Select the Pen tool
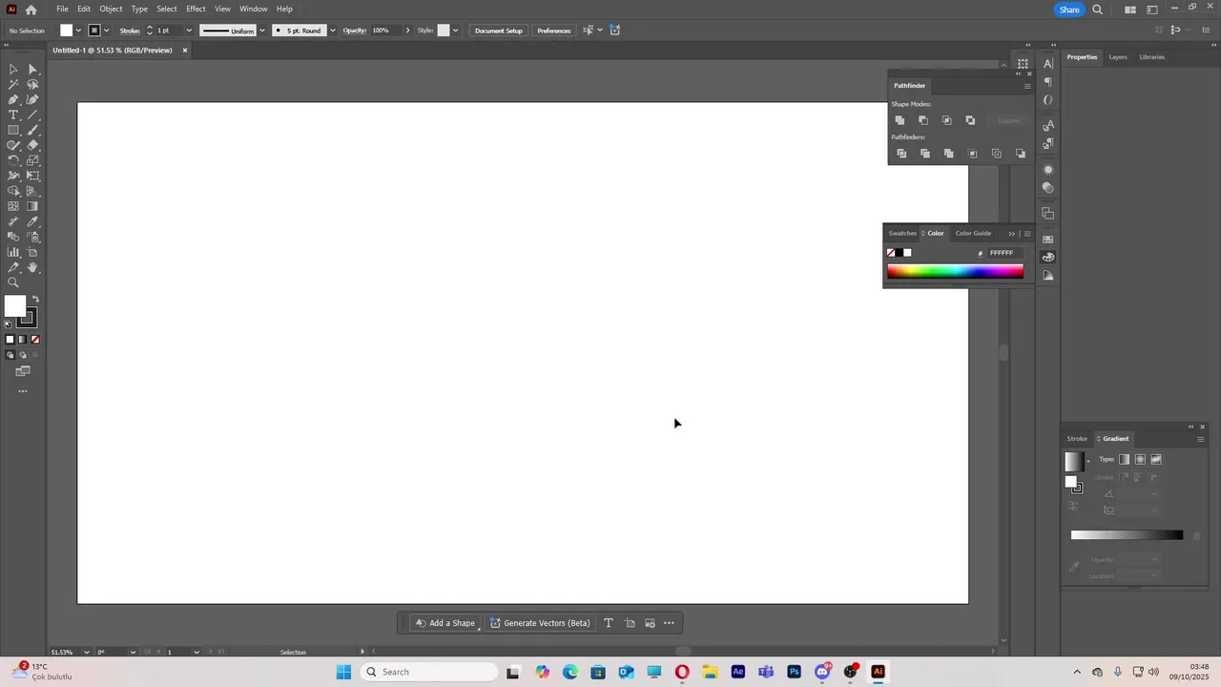 [x=13, y=99]
